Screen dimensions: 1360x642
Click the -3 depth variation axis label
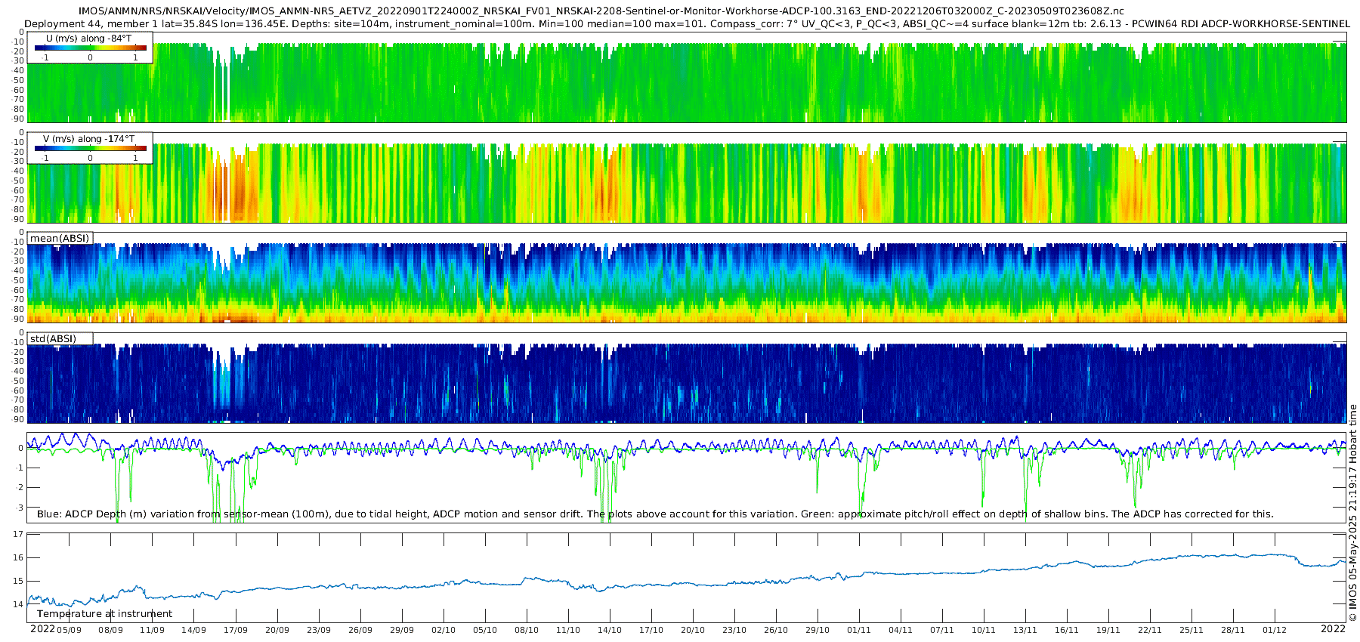tap(20, 508)
